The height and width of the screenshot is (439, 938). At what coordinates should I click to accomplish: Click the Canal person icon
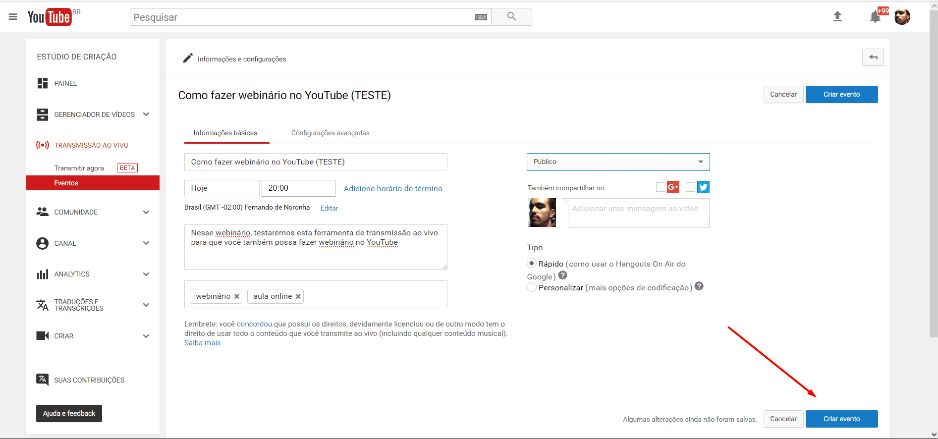43,243
